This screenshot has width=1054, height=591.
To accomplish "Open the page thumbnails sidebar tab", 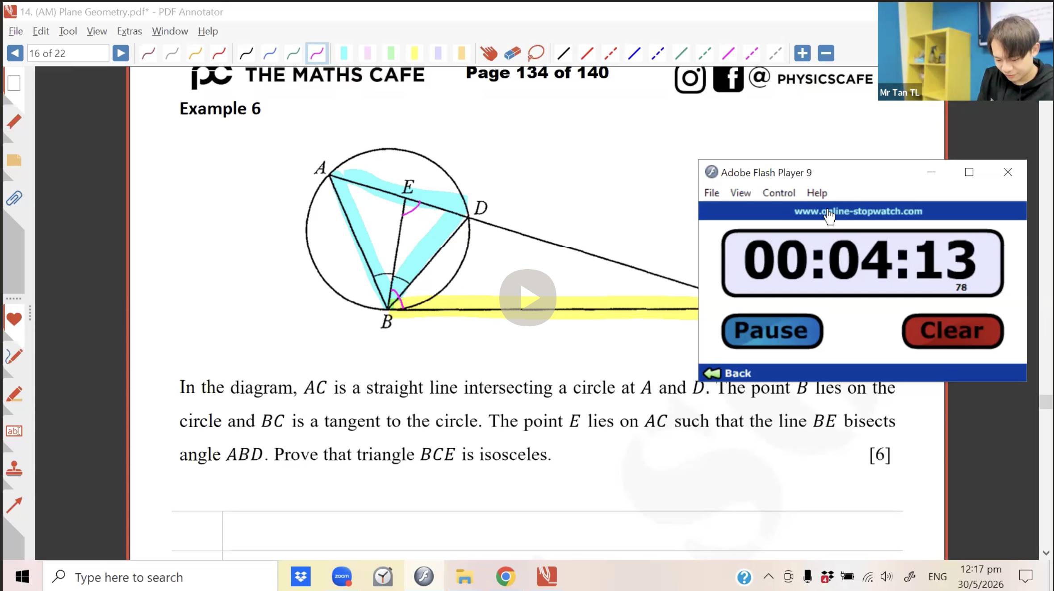I will [14, 83].
